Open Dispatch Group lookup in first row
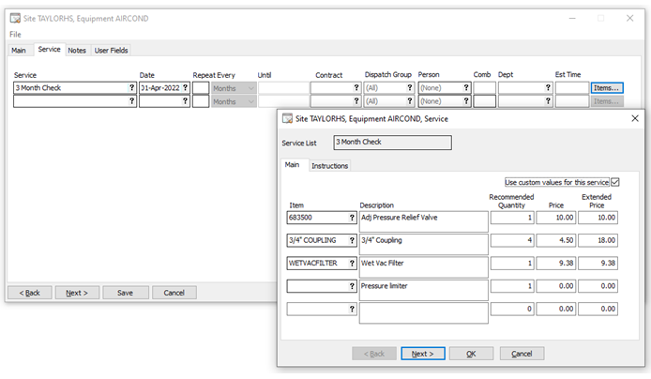Viewport: 651px width, 379px height. pyautogui.click(x=411, y=87)
